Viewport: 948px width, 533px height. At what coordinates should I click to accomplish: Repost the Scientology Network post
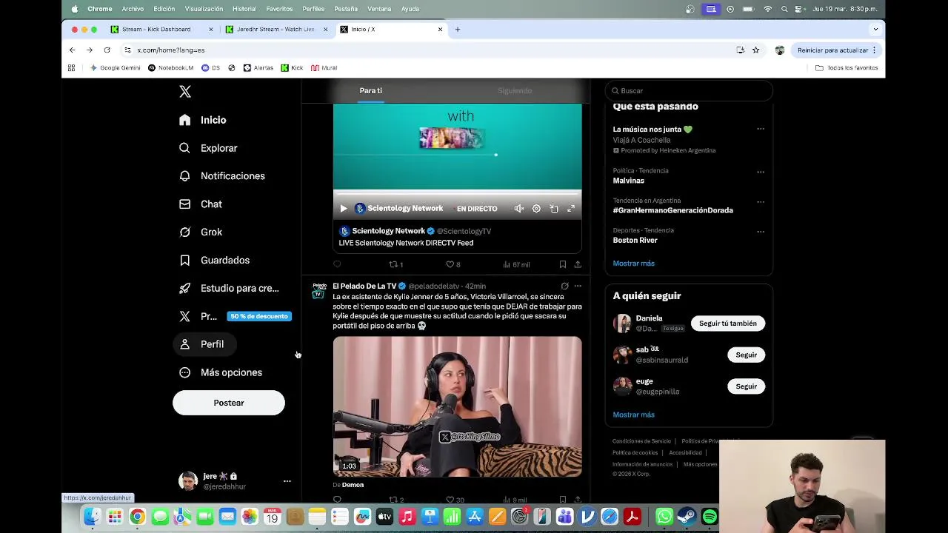pos(395,264)
